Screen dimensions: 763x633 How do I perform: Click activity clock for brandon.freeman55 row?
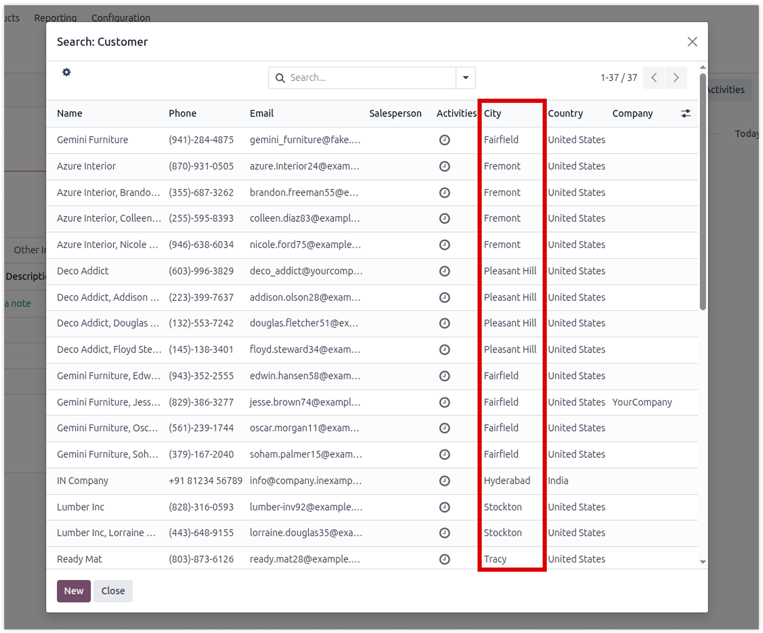(x=444, y=192)
